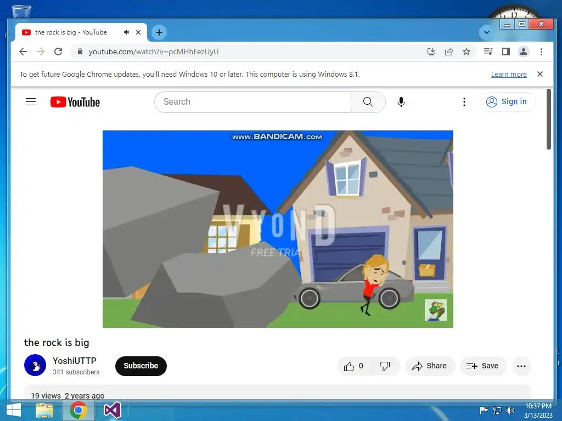Open network icon in system tray
The width and height of the screenshot is (562, 421).
[497, 410]
